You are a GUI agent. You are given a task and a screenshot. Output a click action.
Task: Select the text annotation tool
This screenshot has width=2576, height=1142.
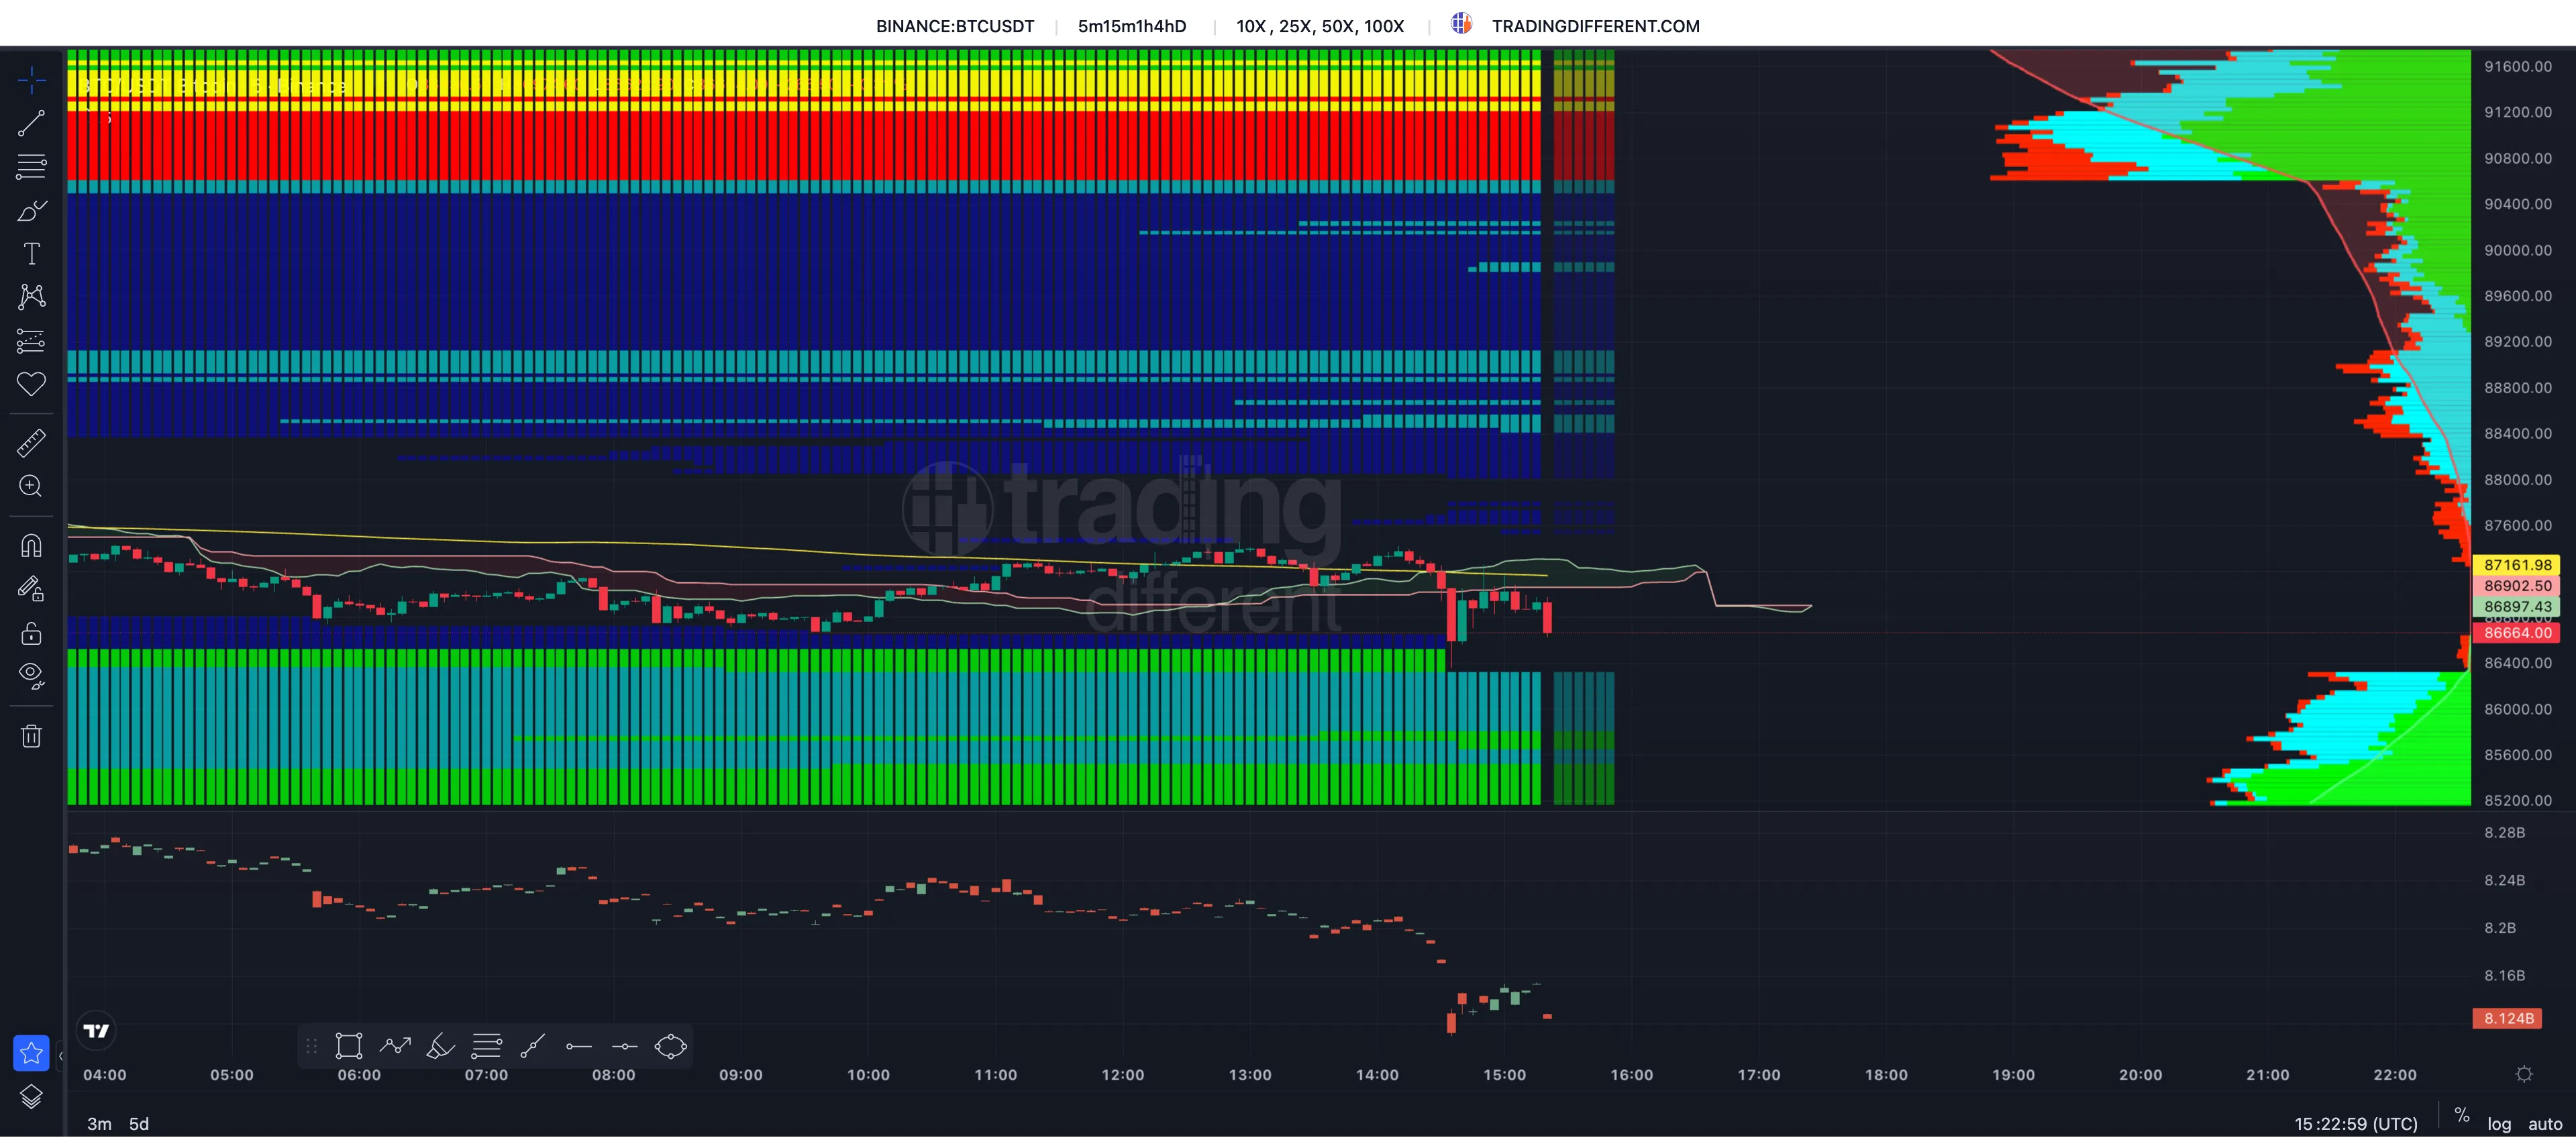pyautogui.click(x=31, y=254)
